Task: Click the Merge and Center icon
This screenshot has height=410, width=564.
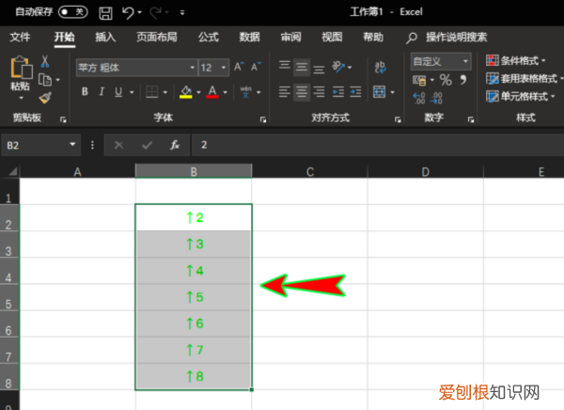Action: tap(380, 92)
